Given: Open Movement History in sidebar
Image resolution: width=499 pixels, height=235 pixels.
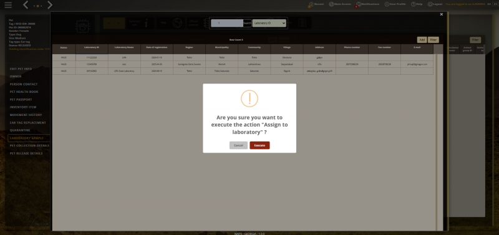Looking at the screenshot, I should pos(26,115).
